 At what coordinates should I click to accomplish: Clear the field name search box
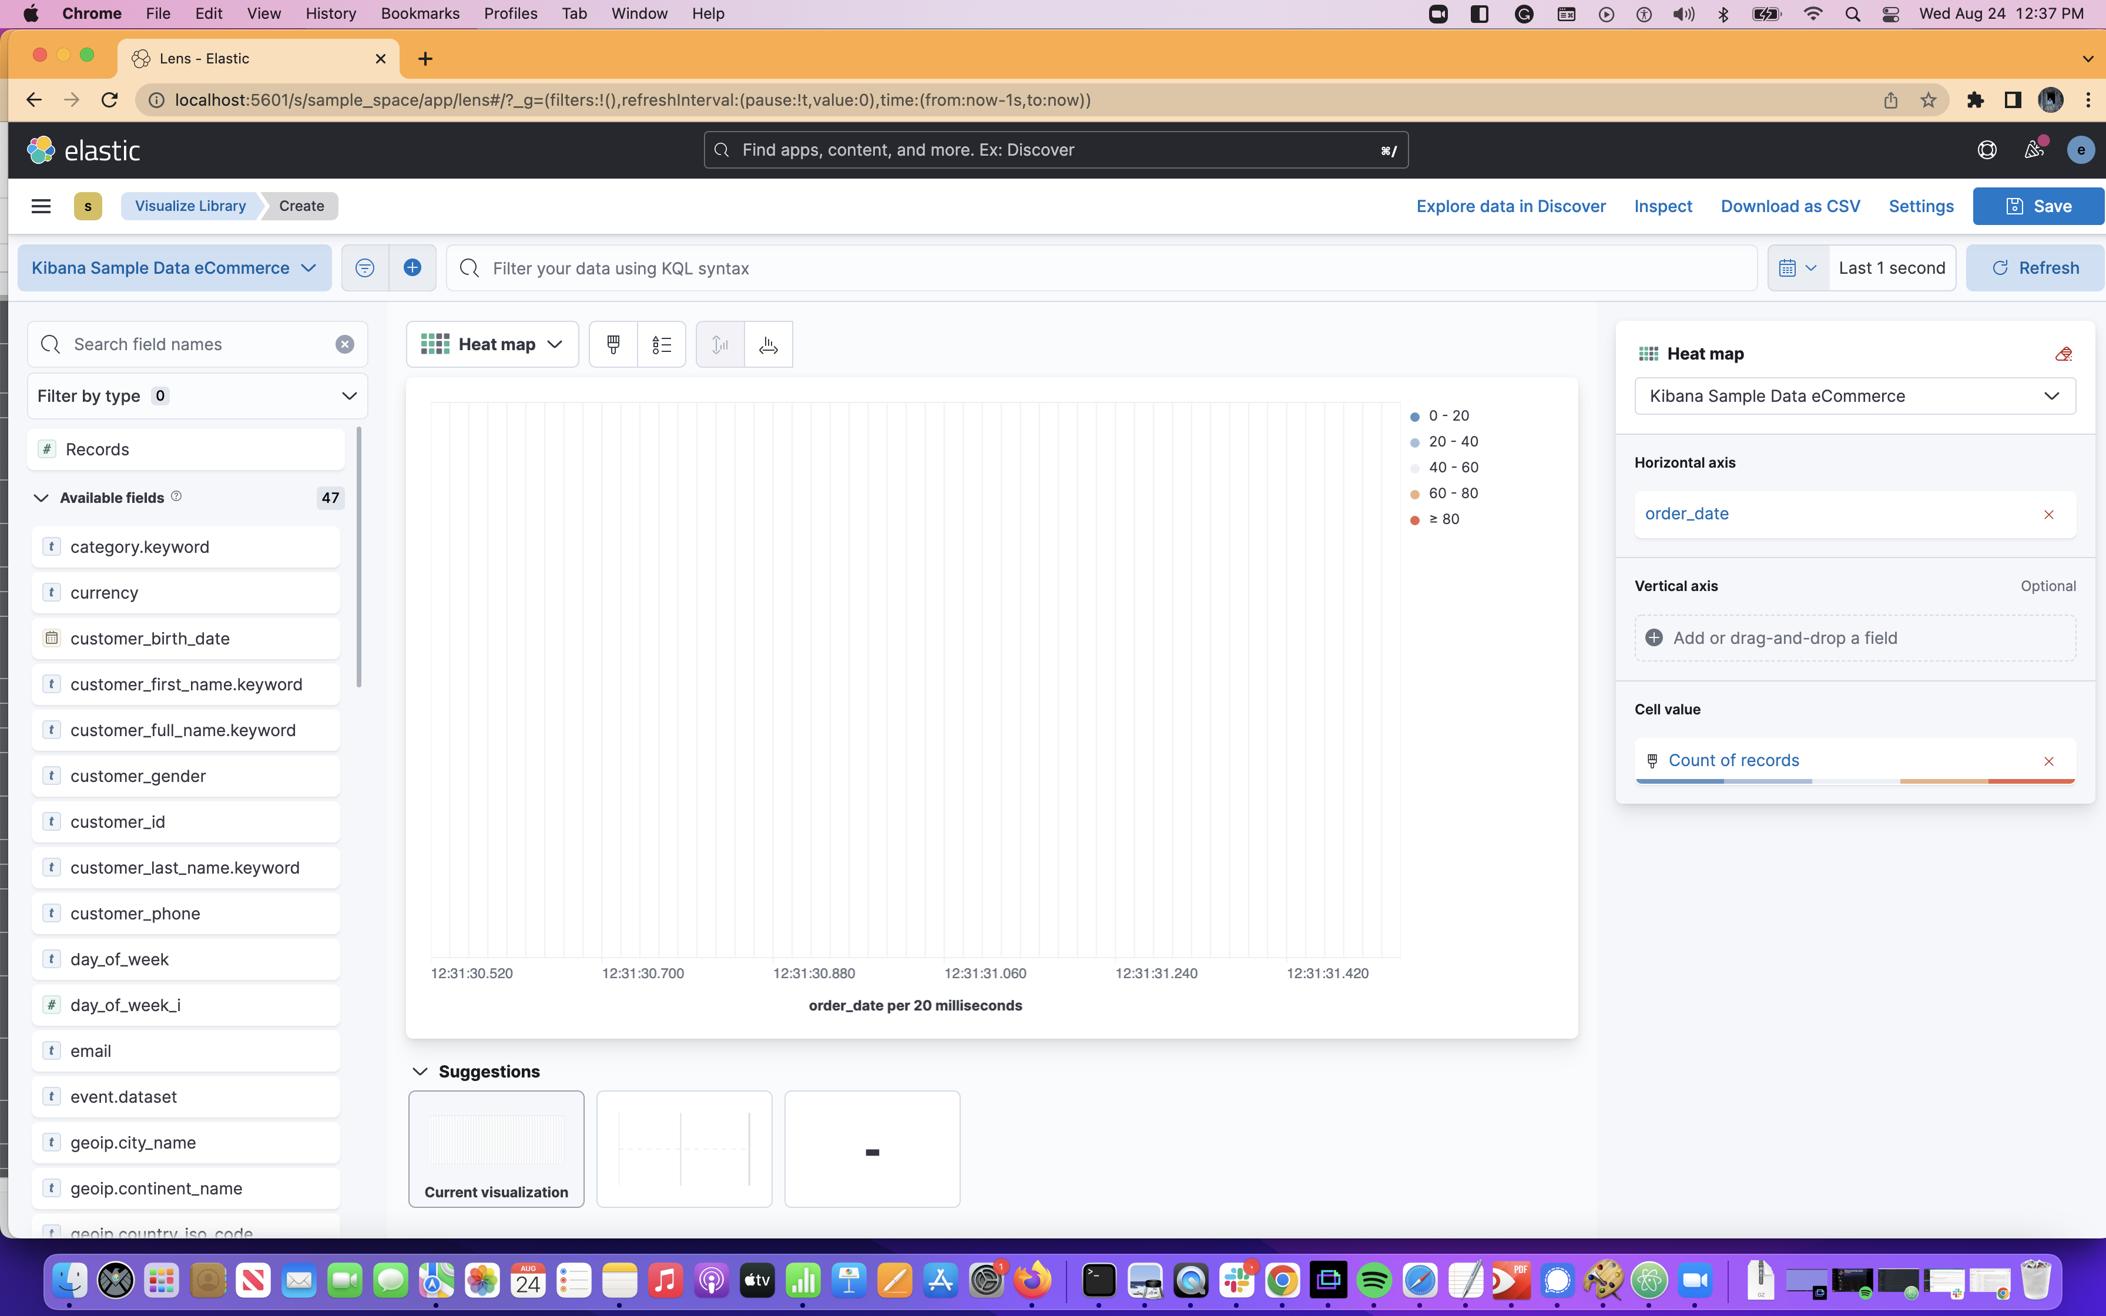[344, 345]
